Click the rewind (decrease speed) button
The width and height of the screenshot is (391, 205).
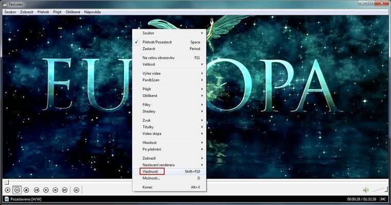tap(46, 190)
